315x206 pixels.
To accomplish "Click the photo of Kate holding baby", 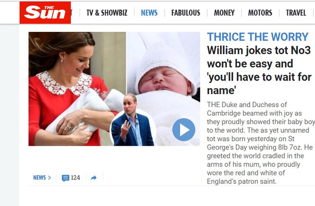I will (77, 89).
